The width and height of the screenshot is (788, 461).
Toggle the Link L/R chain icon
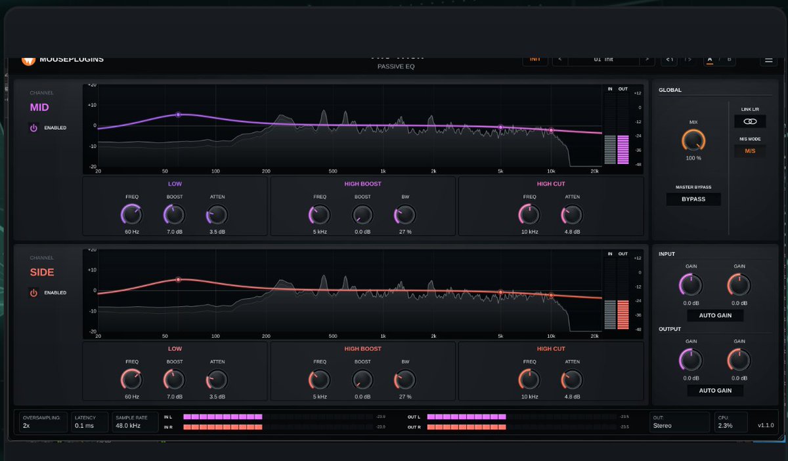click(750, 121)
